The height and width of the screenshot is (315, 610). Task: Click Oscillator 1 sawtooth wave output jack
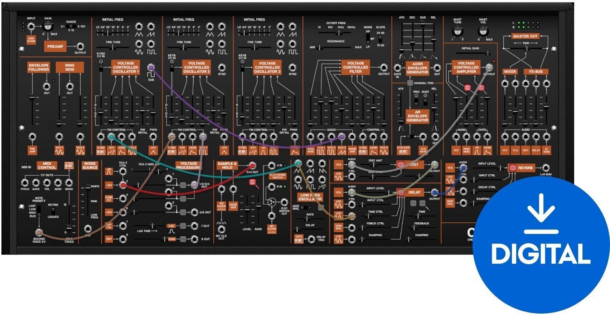pyautogui.click(x=151, y=26)
